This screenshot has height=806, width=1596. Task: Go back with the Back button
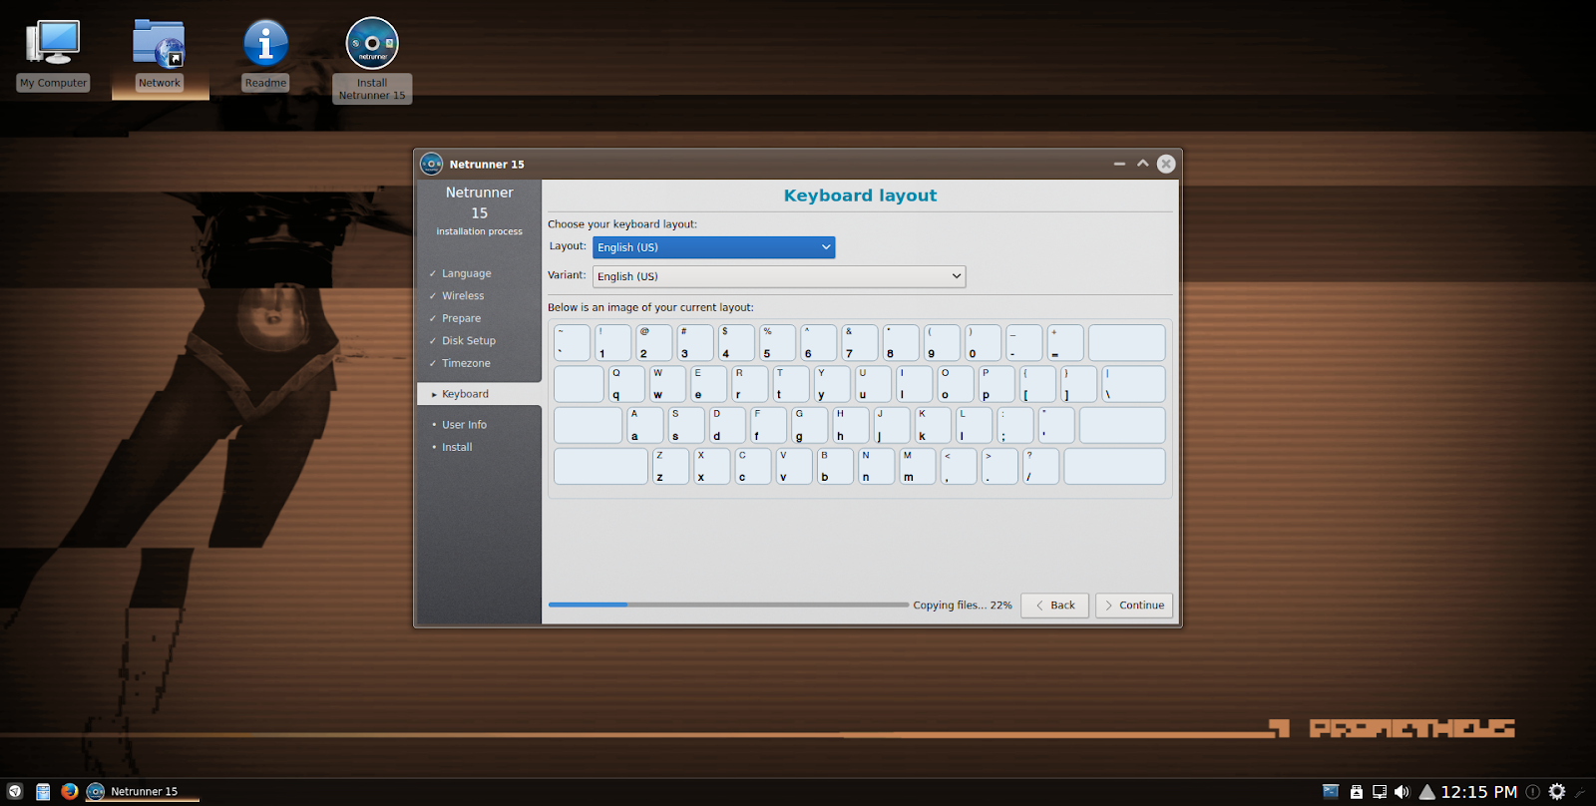(x=1054, y=605)
